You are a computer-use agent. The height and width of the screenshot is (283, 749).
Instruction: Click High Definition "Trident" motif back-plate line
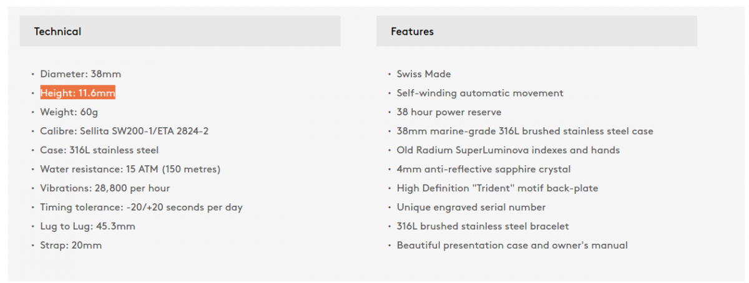tap(497, 188)
